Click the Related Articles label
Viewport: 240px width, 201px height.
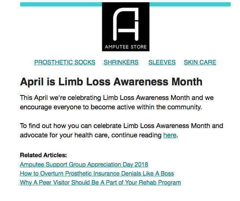point(43,155)
